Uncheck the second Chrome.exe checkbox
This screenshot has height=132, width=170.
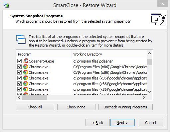[20, 72]
